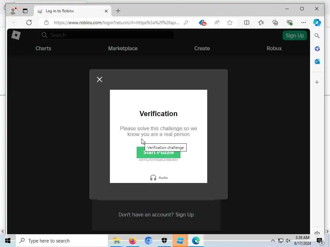The height and width of the screenshot is (247, 330).
Task: Switch to Microsoft Edge in taskbar
Action: [196, 241]
